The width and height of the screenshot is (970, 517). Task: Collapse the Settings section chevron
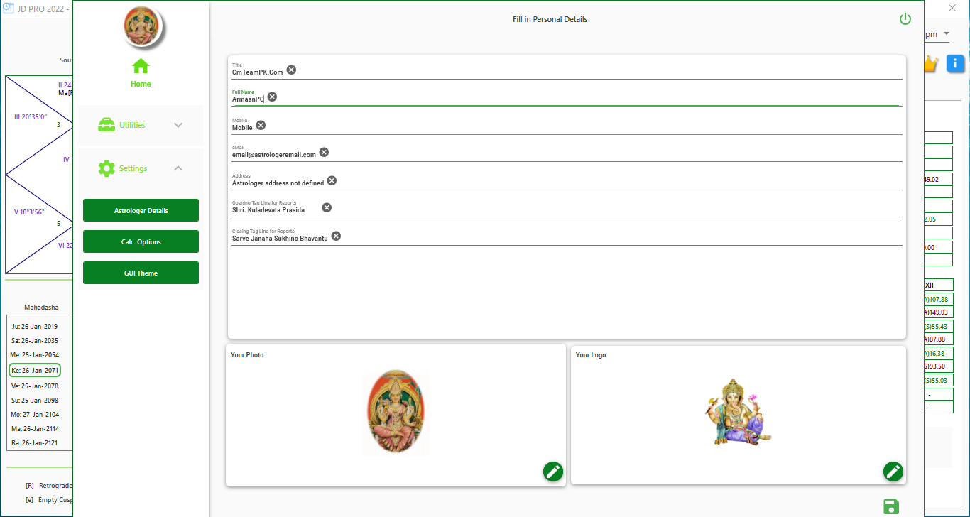point(178,168)
